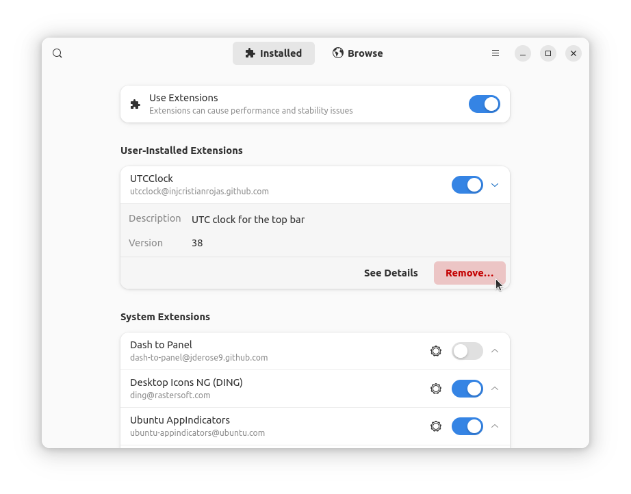The image size is (631, 494).
Task: Expand Ubuntu AppIndicators details chevron
Action: click(x=495, y=426)
